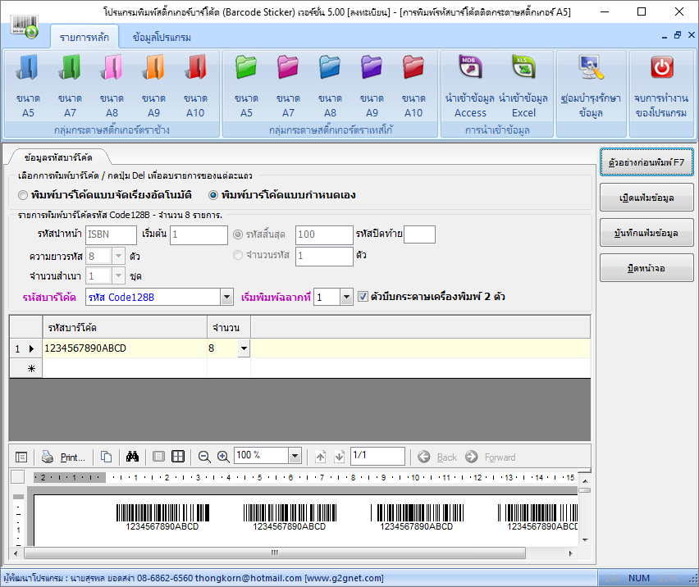The width and height of the screenshot is (699, 587).
Task: Open the orange A9 Elephant-brand sticker binder
Action: tap(153, 85)
